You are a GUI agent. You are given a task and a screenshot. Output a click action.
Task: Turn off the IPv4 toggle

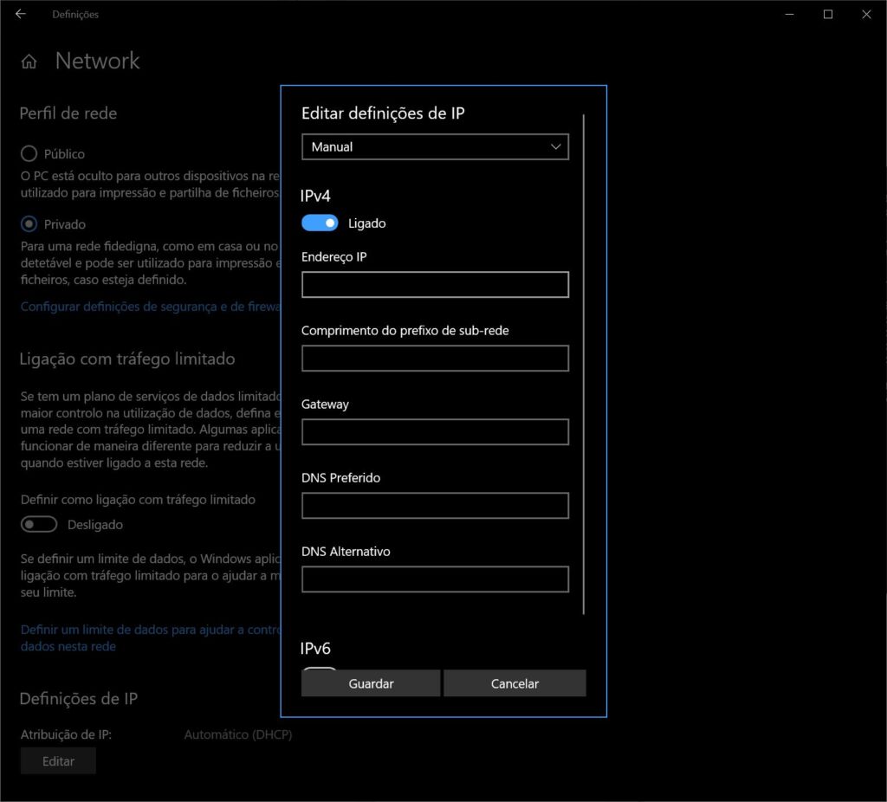tap(320, 223)
